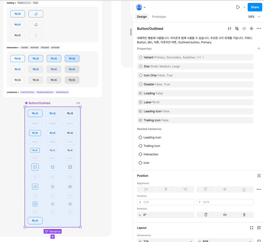This screenshot has width=264, height=242.
Task: Click the purple 37 Variants badge
Action: (52, 231)
